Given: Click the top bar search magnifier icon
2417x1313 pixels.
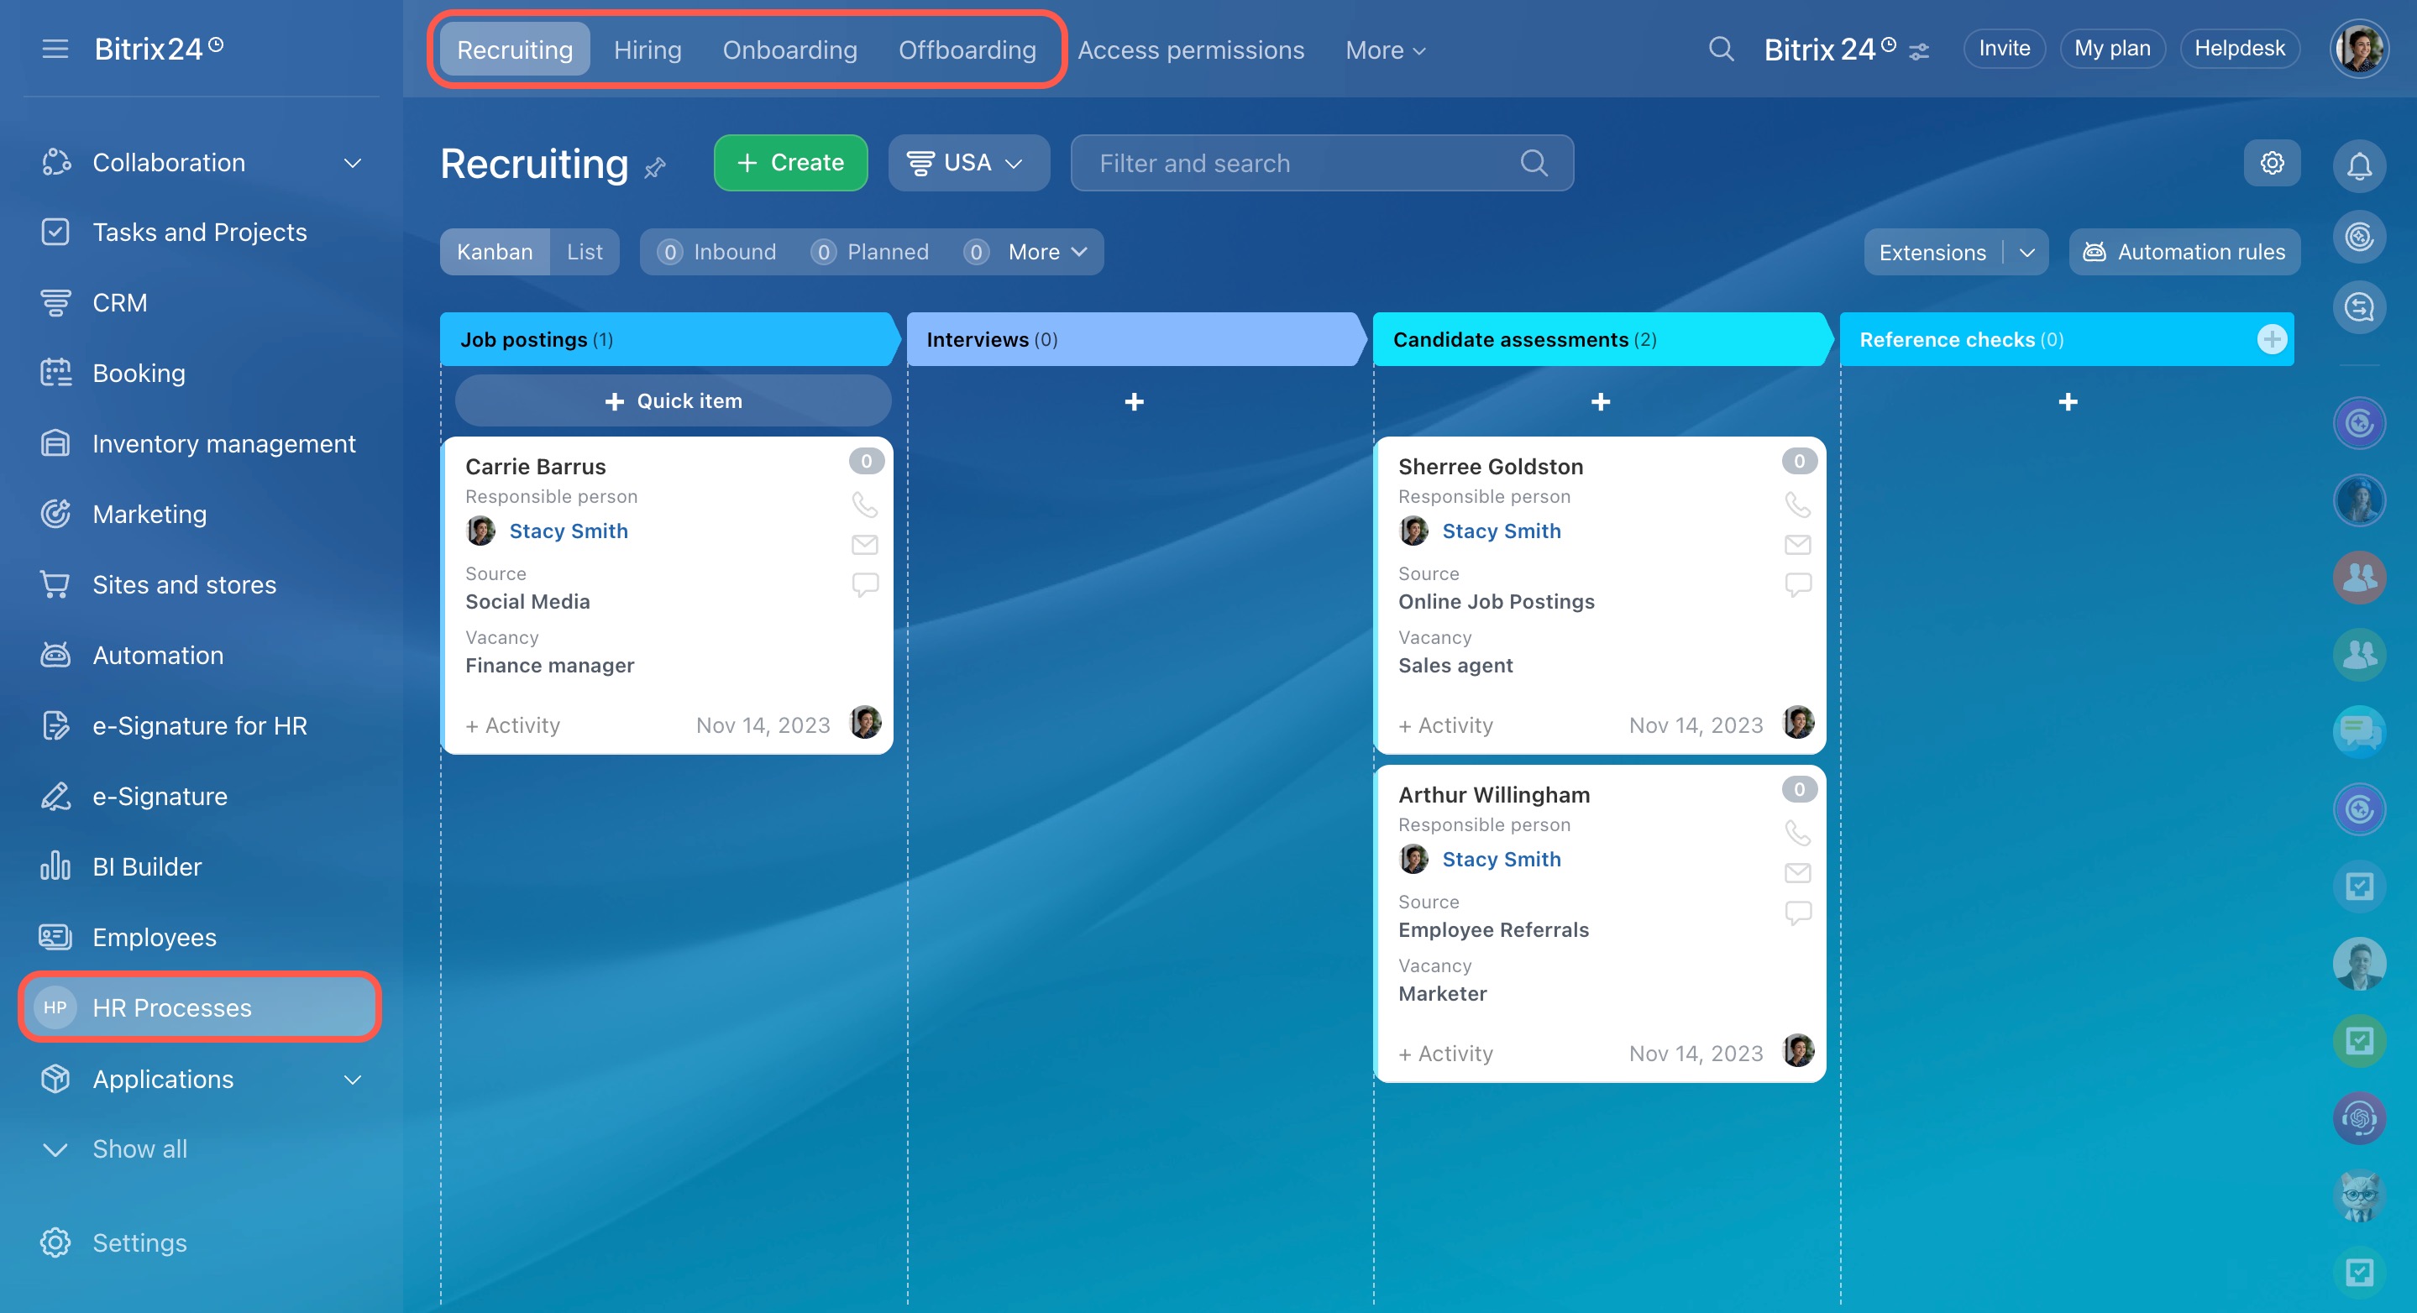Looking at the screenshot, I should (x=1721, y=49).
